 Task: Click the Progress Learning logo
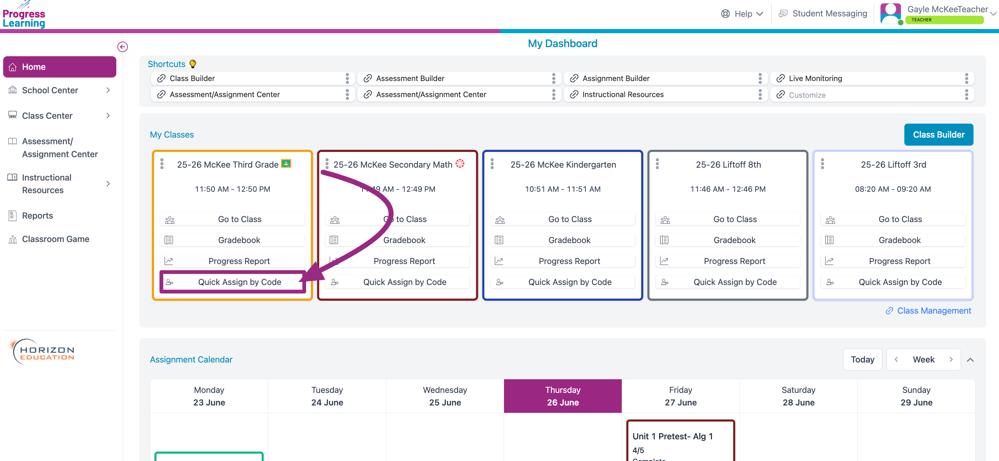pyautogui.click(x=24, y=15)
